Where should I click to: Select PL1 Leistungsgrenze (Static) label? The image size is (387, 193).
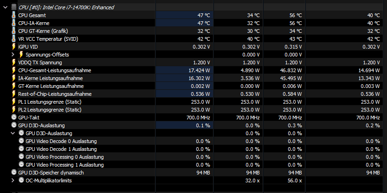[50, 102]
